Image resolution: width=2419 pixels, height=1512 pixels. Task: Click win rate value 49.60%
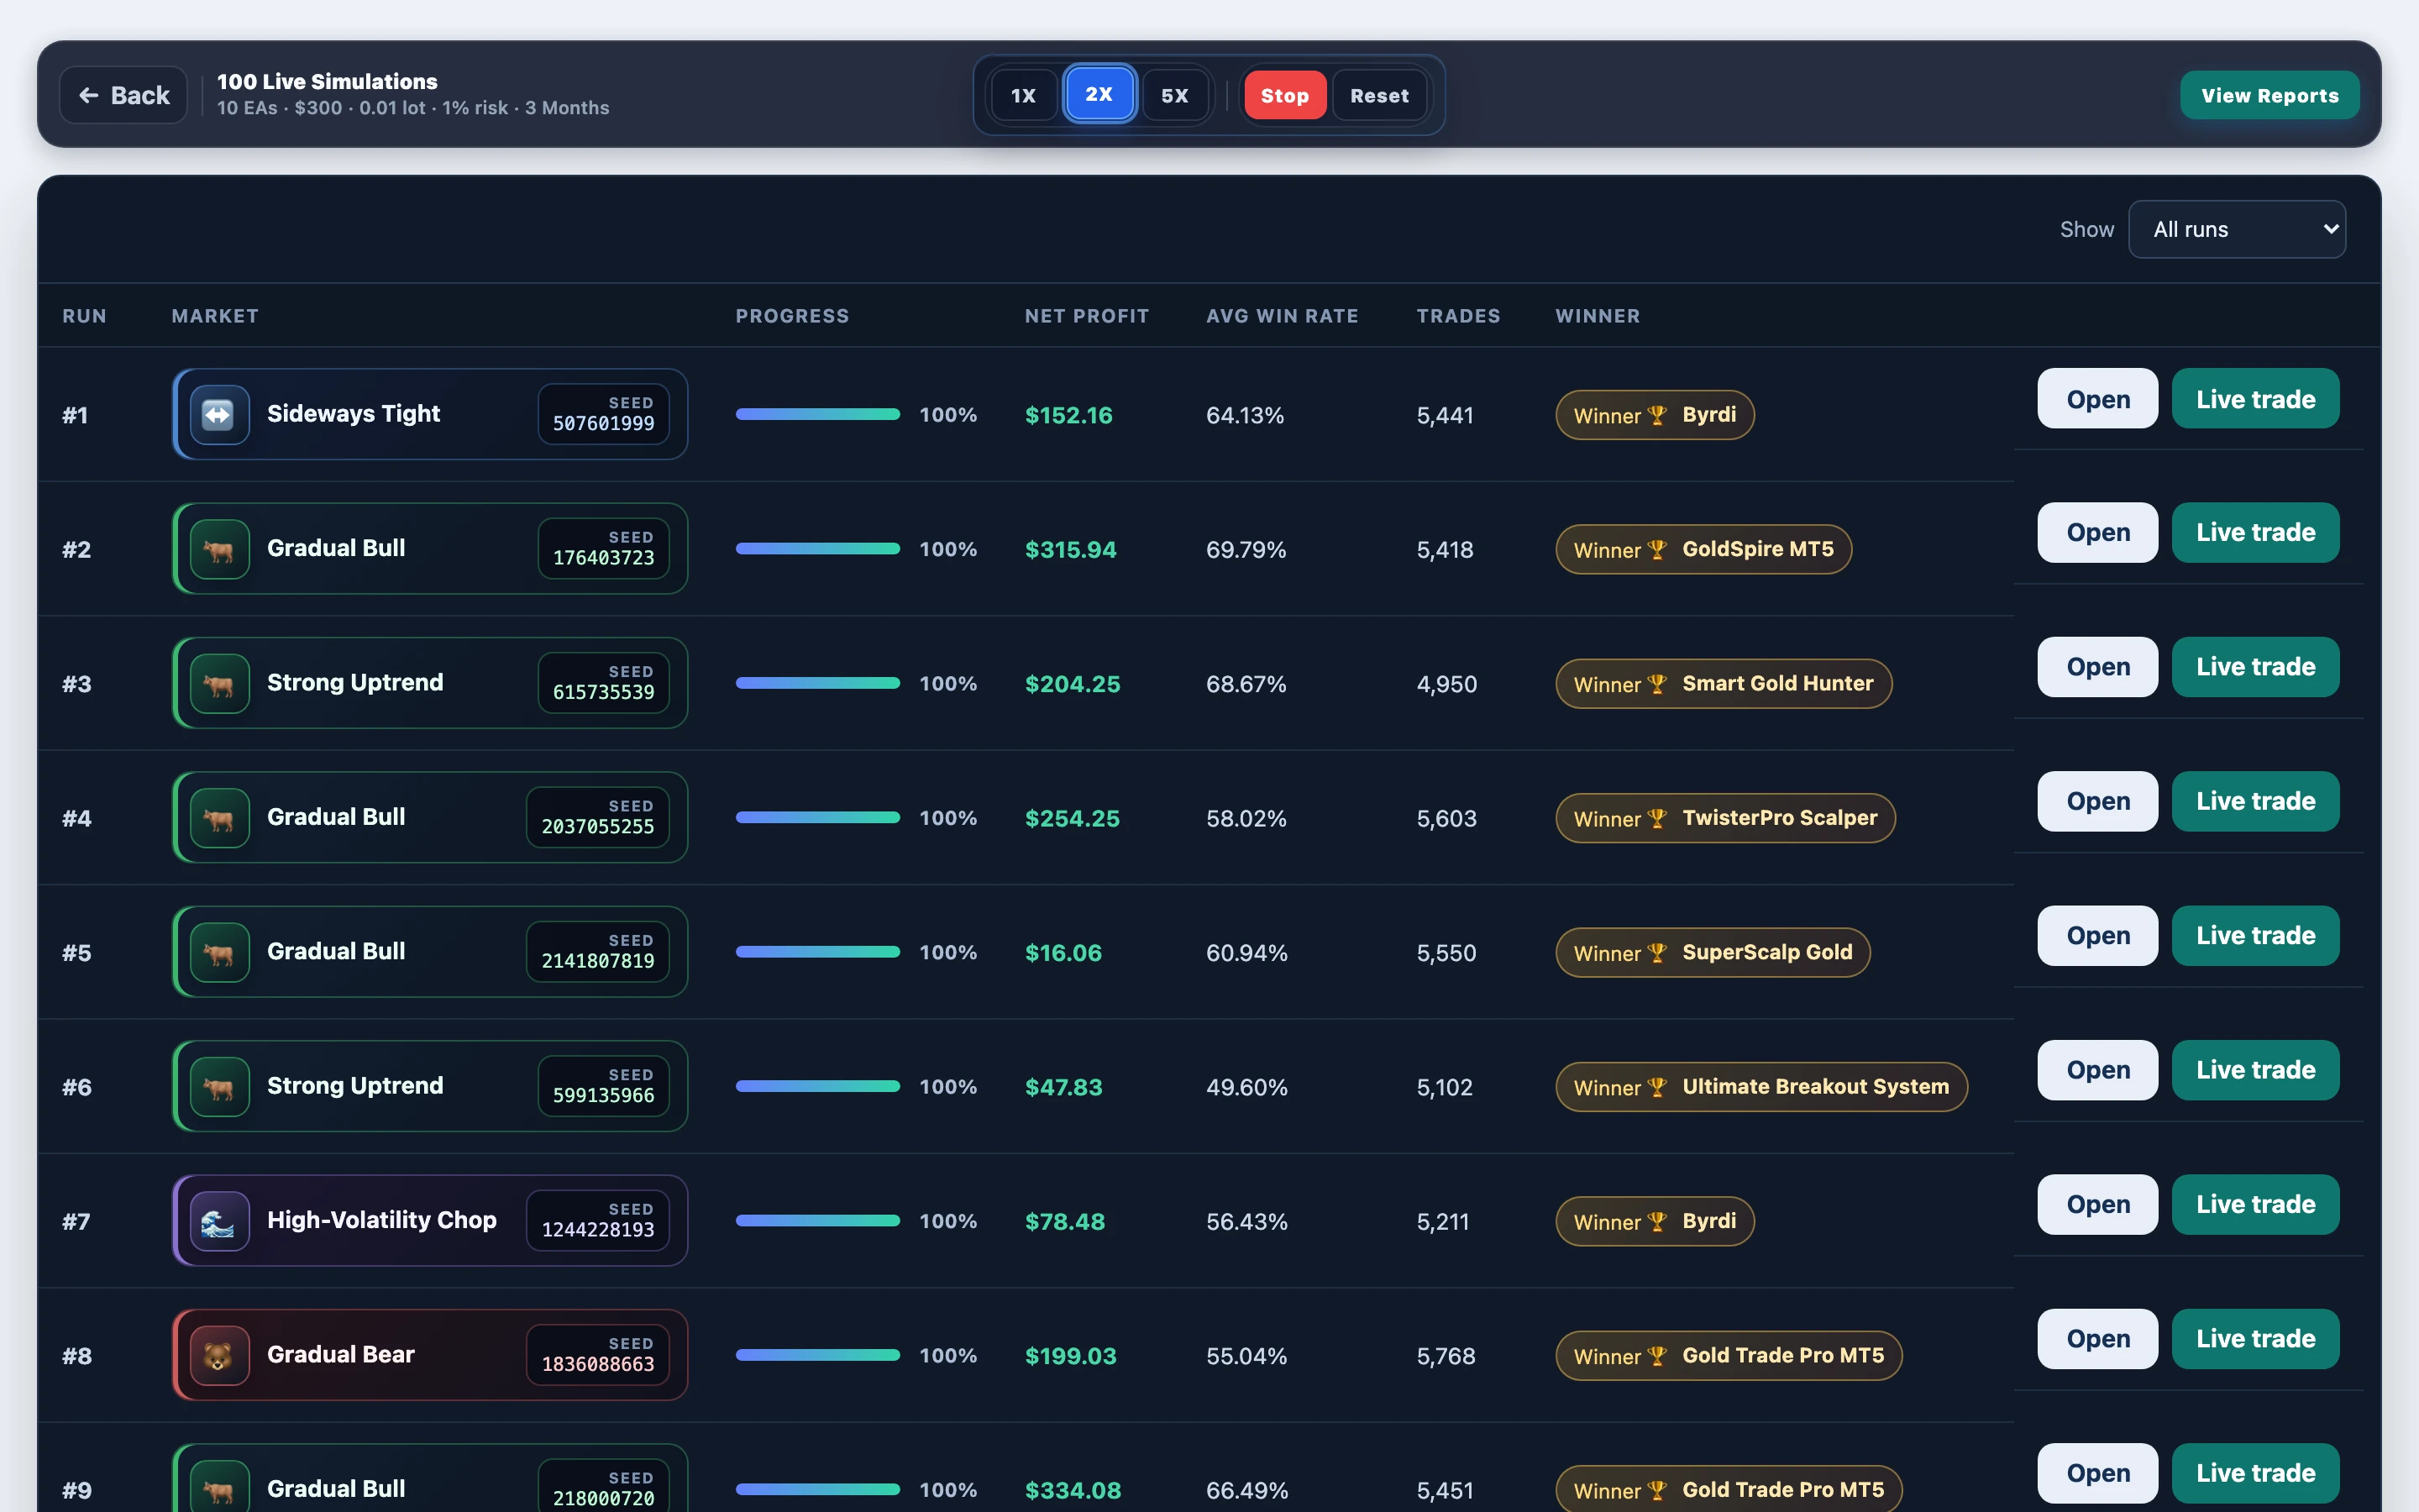(x=1246, y=1087)
